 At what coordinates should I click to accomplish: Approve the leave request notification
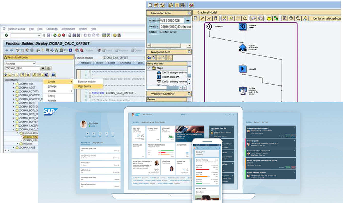coord(288,136)
